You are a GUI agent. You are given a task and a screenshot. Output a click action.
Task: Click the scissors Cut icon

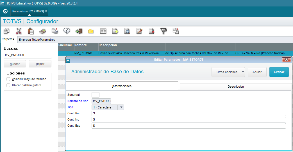[x=19, y=31]
